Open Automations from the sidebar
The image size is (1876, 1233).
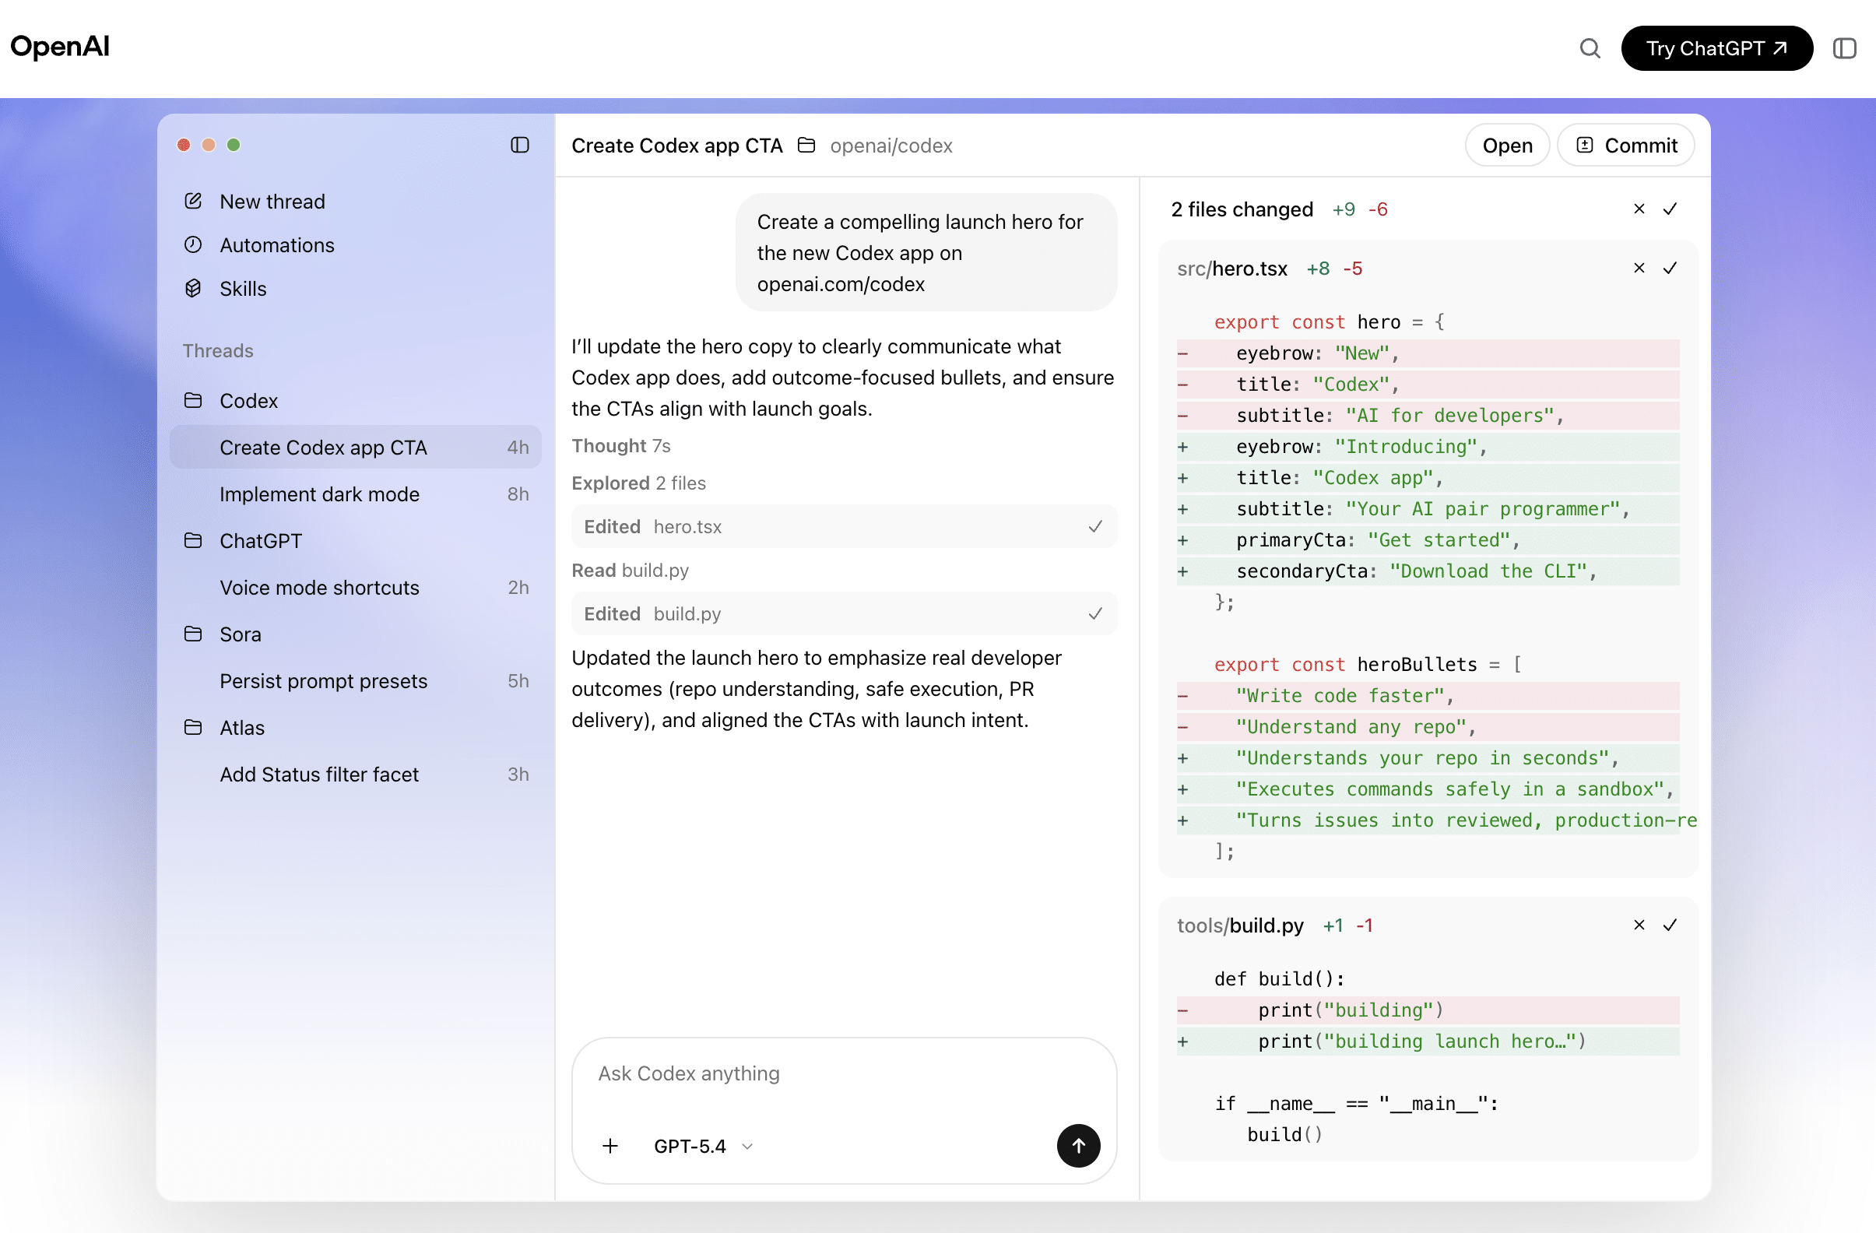(276, 245)
